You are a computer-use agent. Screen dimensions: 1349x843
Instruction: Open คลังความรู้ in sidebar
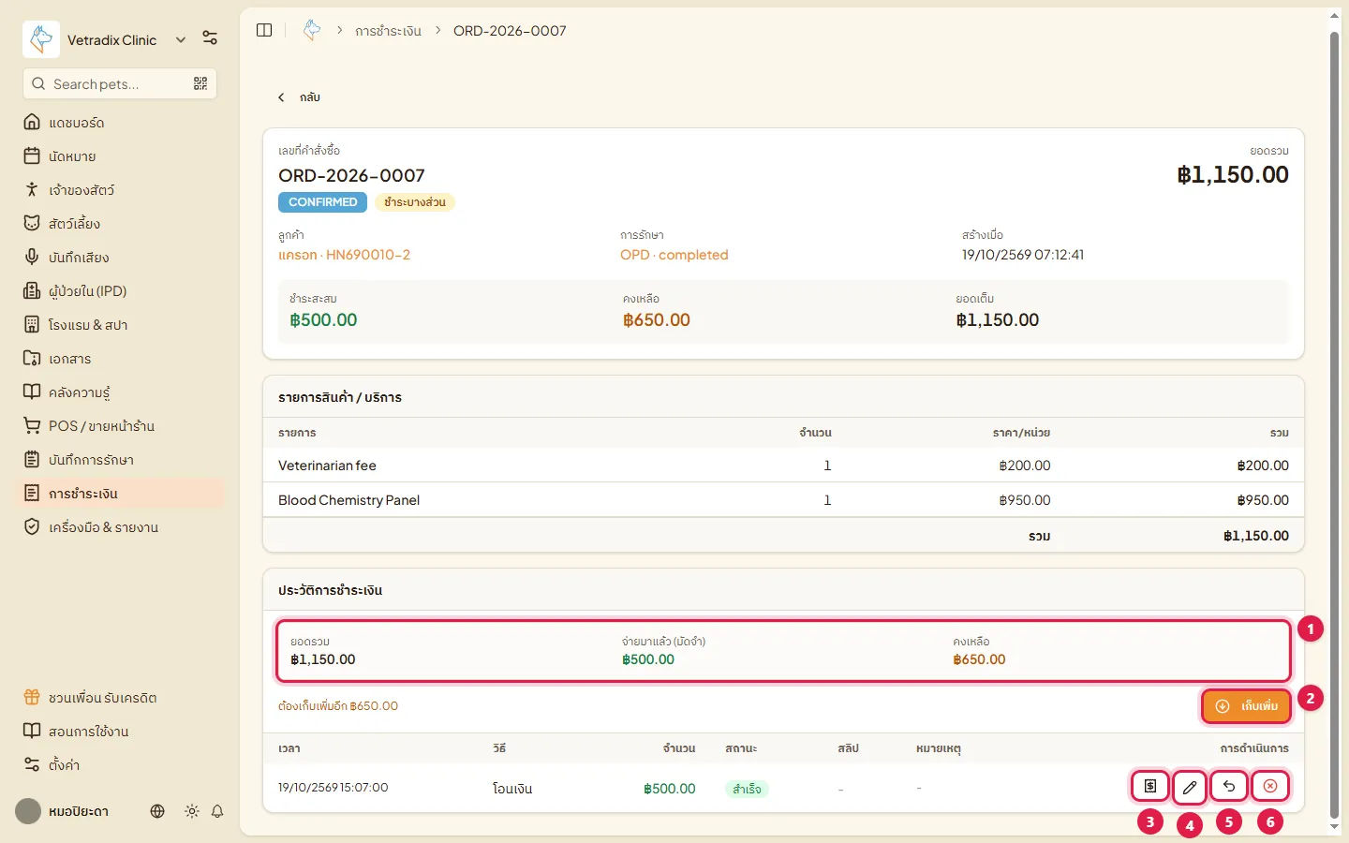pos(120,392)
